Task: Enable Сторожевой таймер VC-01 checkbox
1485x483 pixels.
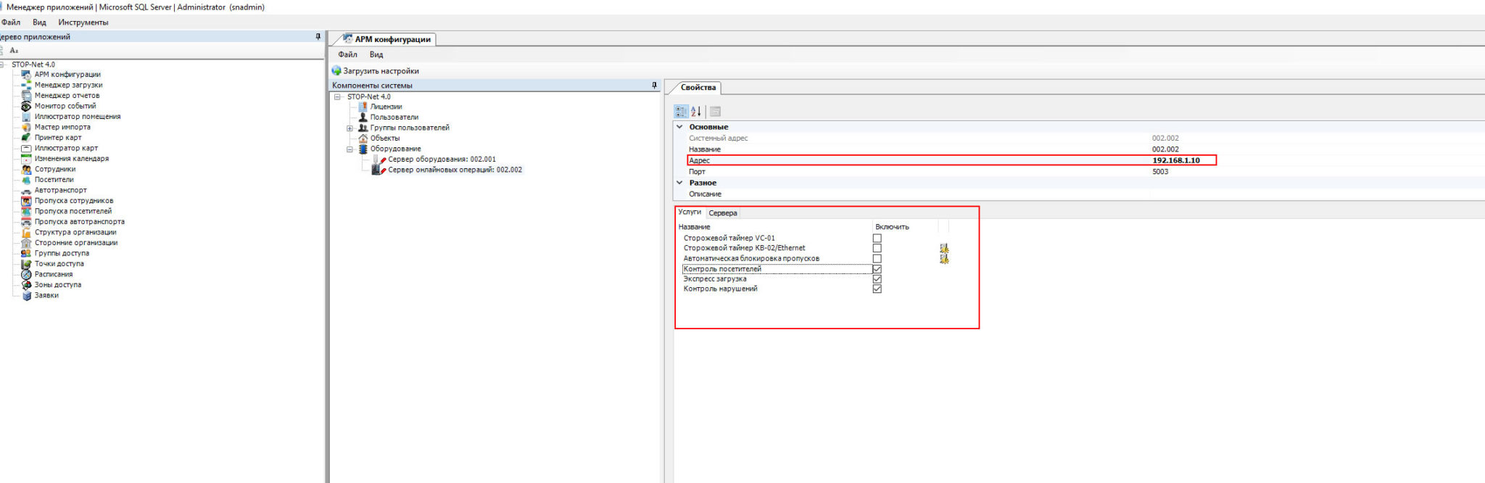Action: point(877,238)
